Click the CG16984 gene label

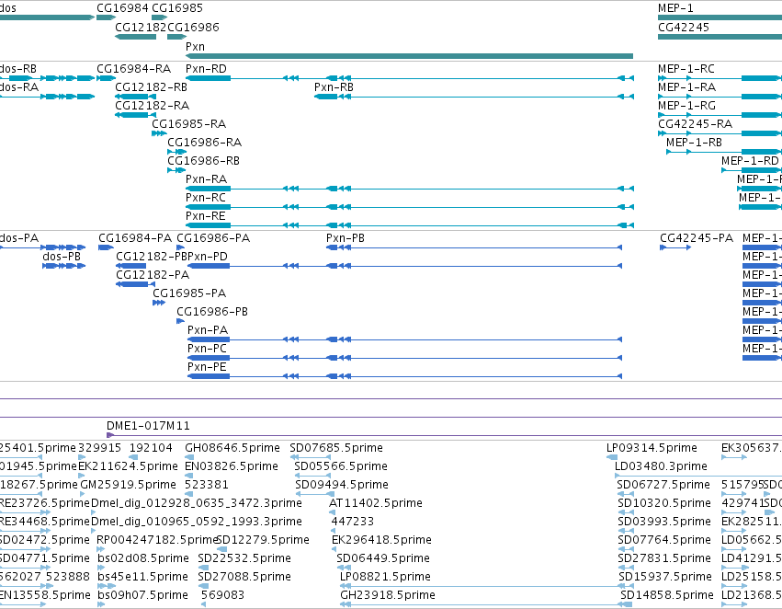pyautogui.click(x=122, y=8)
